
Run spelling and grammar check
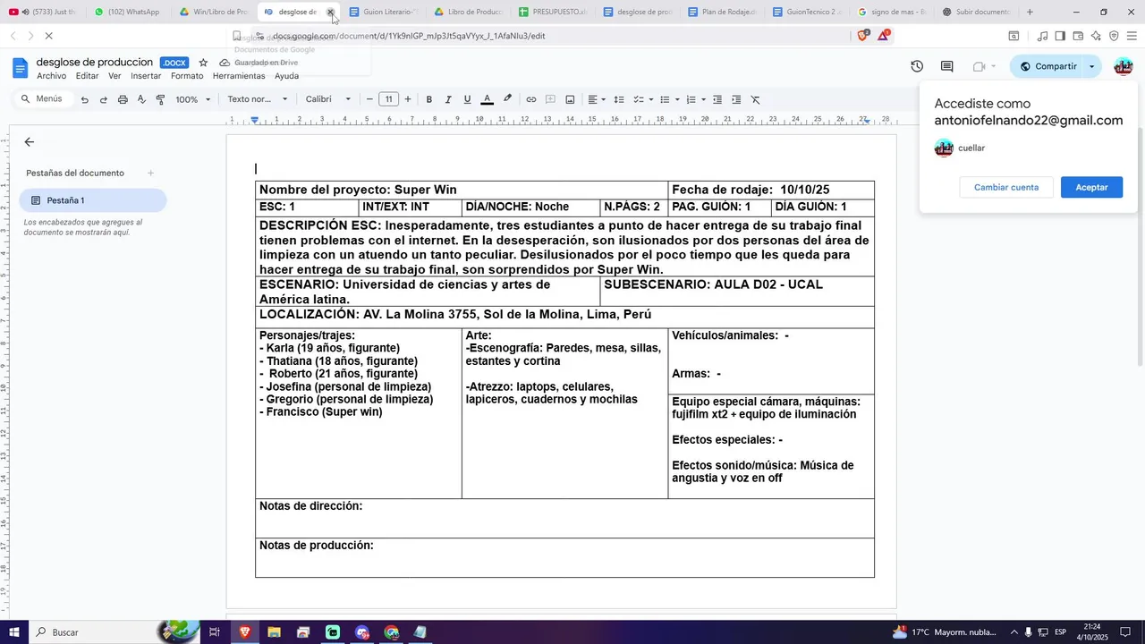click(141, 99)
